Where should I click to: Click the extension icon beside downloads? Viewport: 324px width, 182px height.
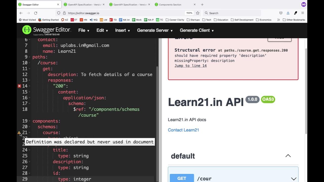click(x=295, y=13)
